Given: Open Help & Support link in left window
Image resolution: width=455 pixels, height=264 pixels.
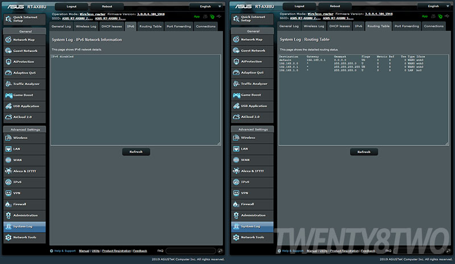Looking at the screenshot, I should click(x=65, y=251).
